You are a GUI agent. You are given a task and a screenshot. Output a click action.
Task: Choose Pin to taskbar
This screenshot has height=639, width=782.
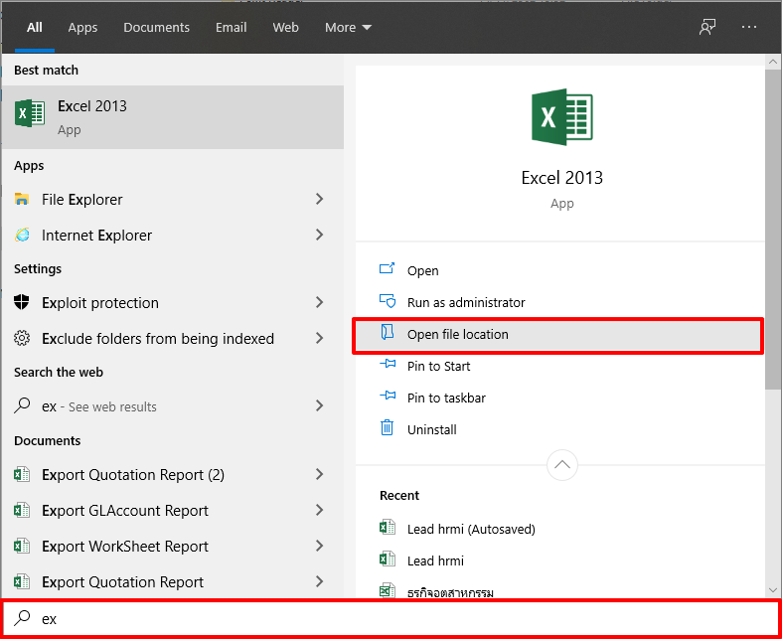coord(446,399)
